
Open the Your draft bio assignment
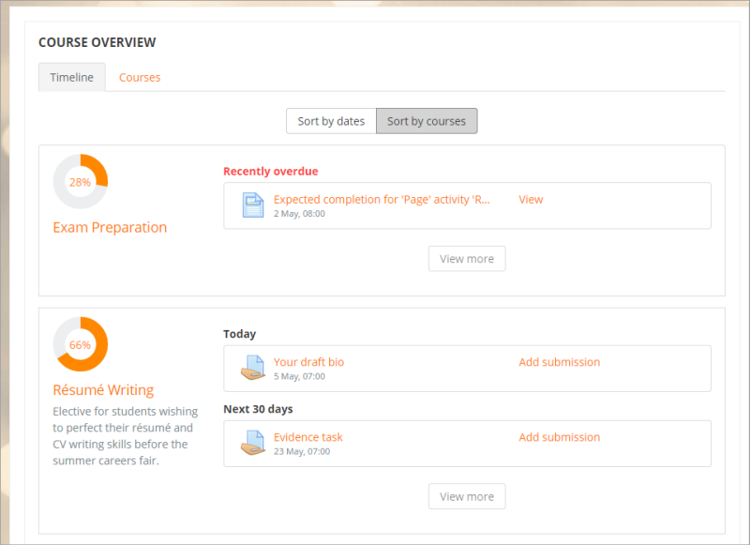coord(308,362)
